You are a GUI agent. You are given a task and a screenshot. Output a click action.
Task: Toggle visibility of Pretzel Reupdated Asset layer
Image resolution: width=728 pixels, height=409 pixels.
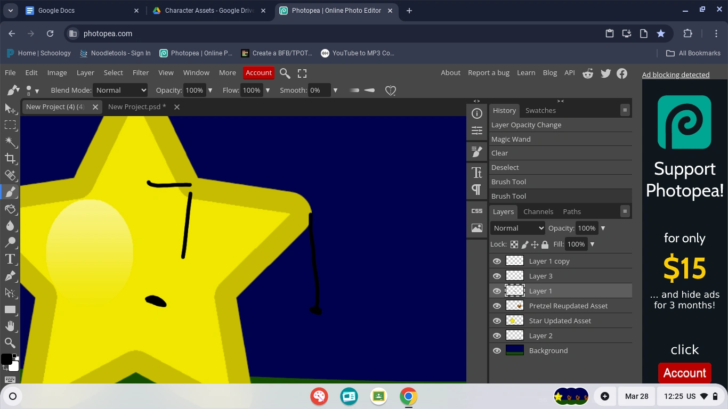click(x=497, y=306)
